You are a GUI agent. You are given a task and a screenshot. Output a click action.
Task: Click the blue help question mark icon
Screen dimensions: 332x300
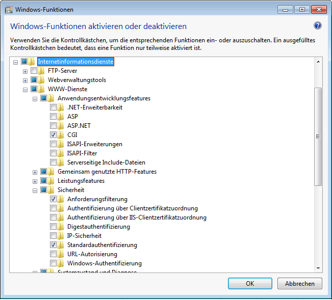click(317, 26)
